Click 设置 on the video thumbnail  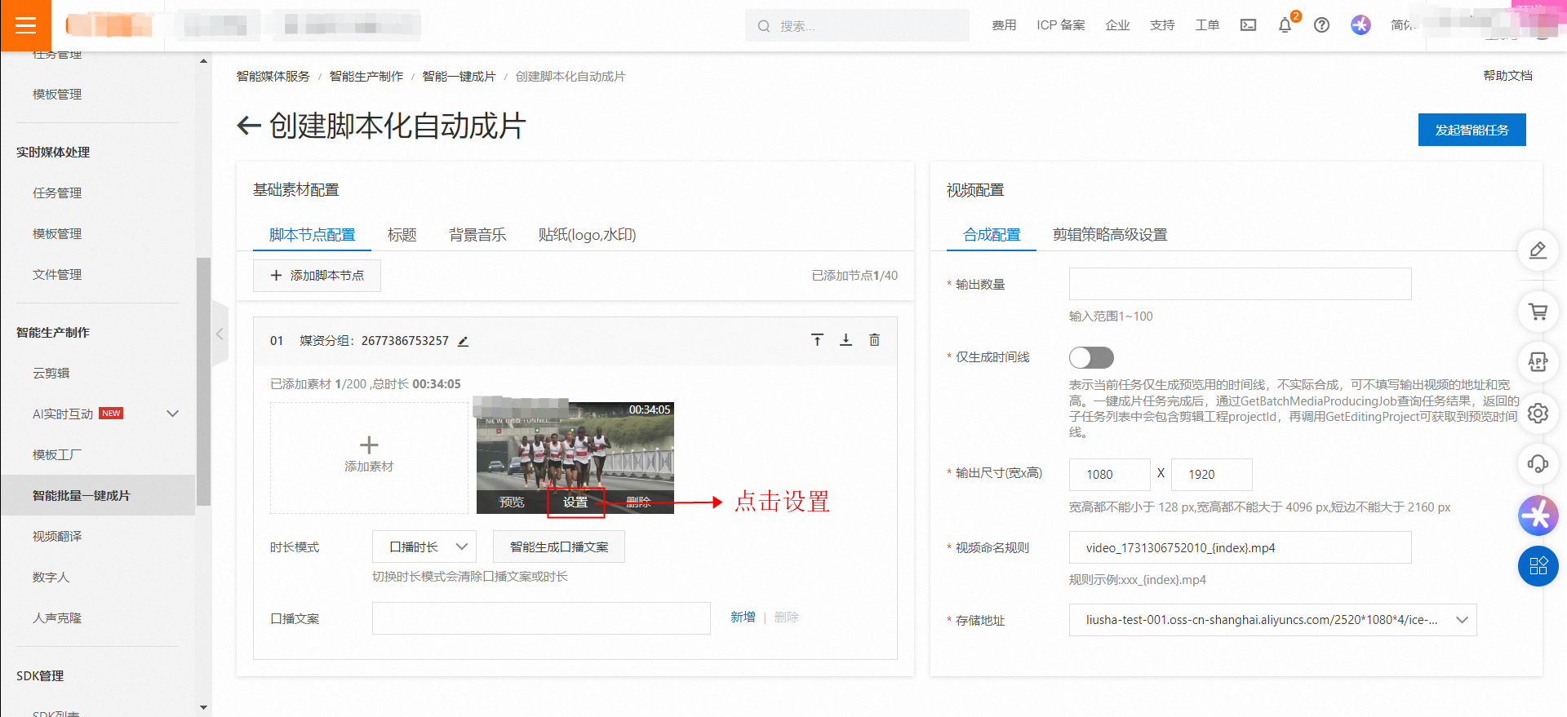(575, 502)
